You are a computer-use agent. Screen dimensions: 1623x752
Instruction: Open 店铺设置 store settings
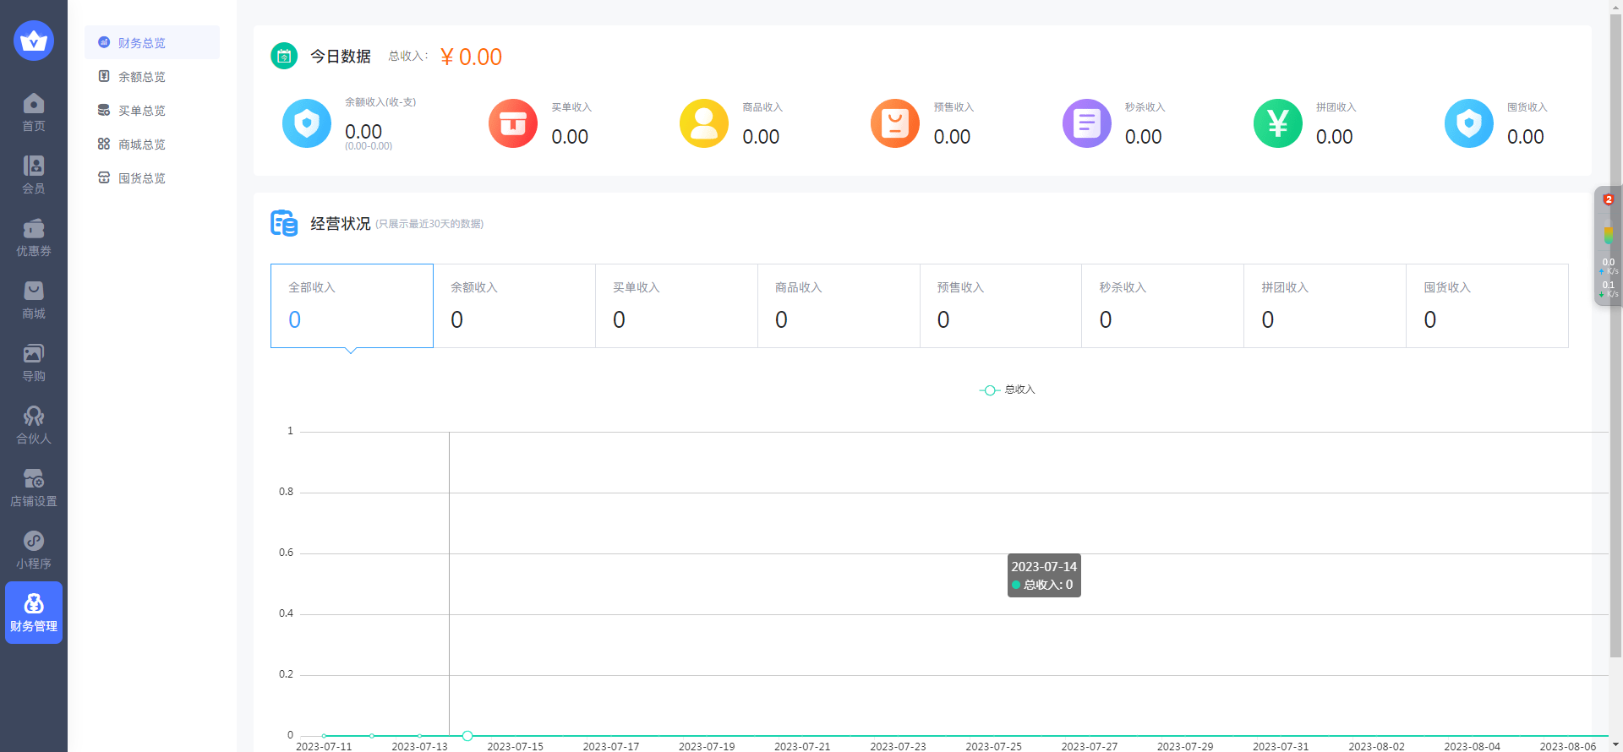34,488
